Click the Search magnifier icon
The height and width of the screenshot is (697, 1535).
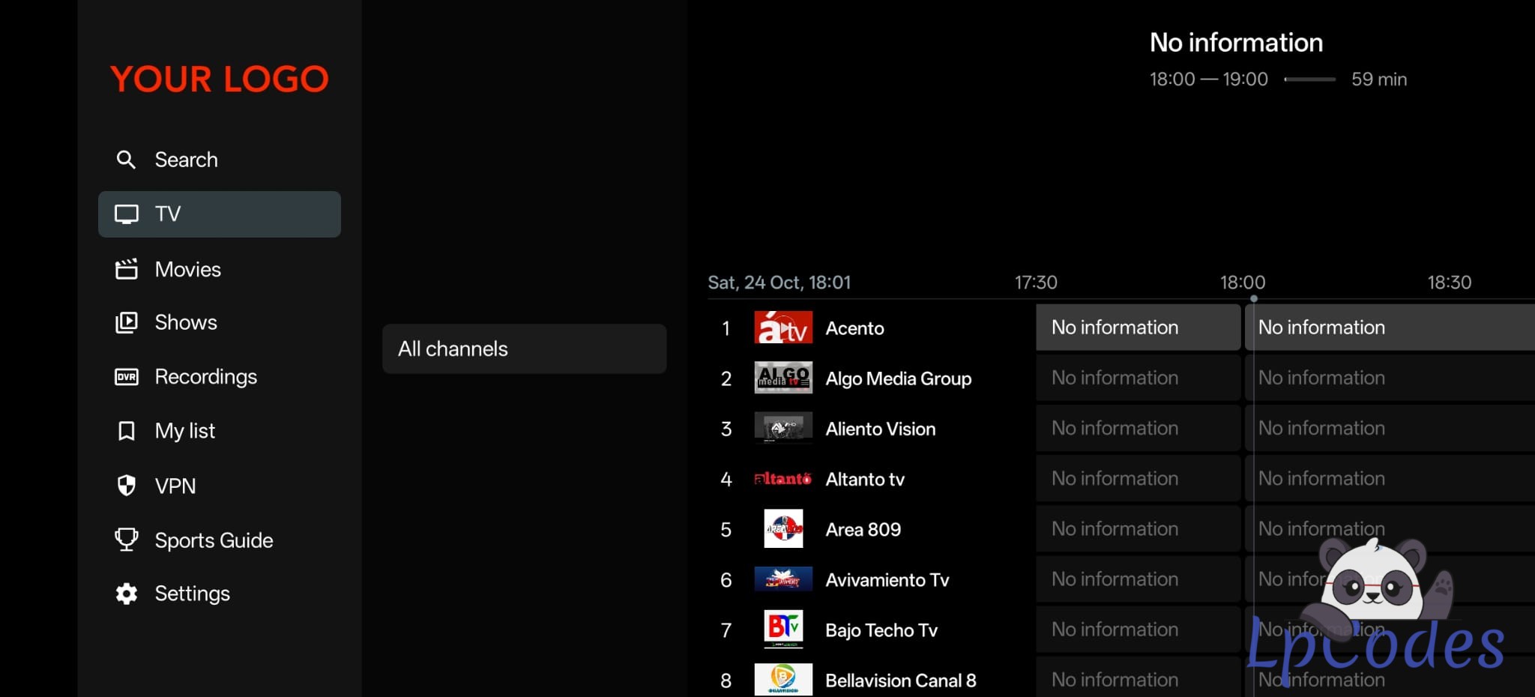tap(126, 160)
